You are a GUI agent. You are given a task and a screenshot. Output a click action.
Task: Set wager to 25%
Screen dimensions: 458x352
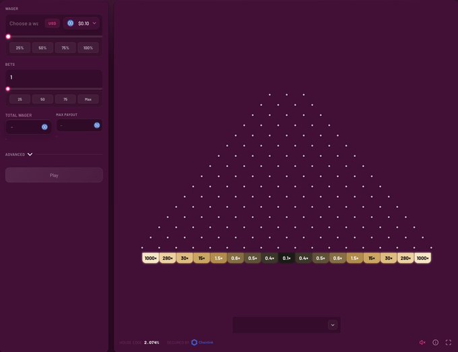click(20, 48)
